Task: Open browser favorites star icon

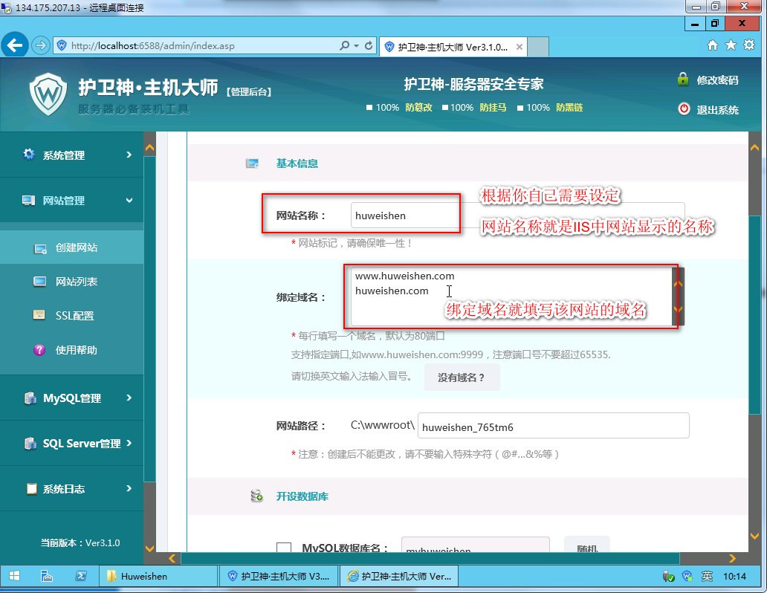Action: (731, 45)
